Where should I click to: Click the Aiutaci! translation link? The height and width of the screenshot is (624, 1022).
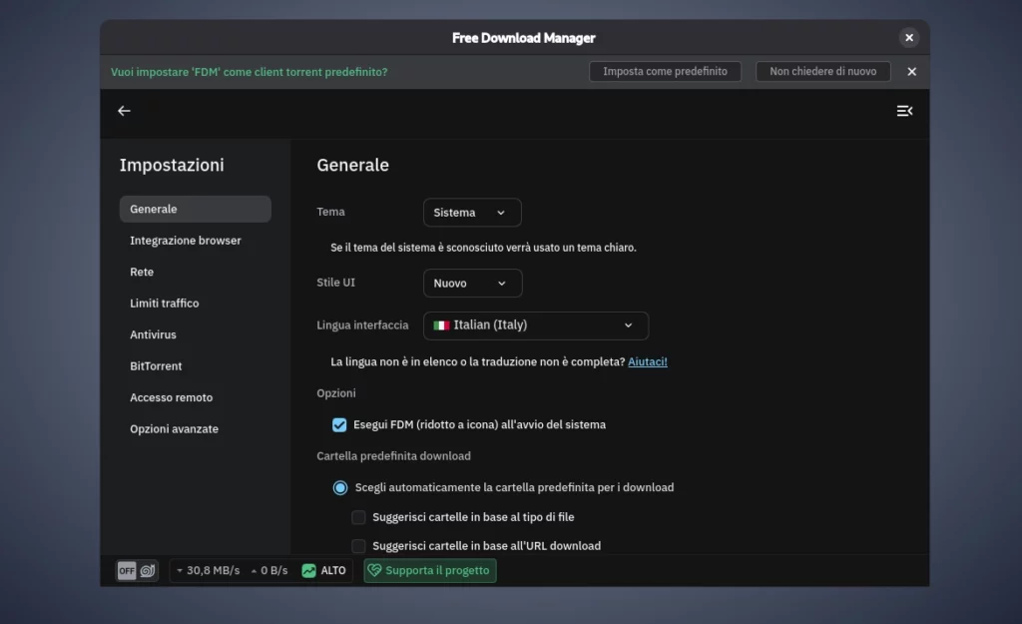pos(647,361)
